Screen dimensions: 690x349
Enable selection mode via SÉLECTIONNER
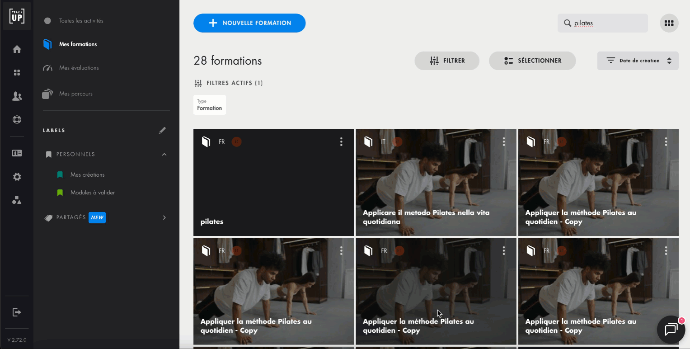tap(532, 60)
